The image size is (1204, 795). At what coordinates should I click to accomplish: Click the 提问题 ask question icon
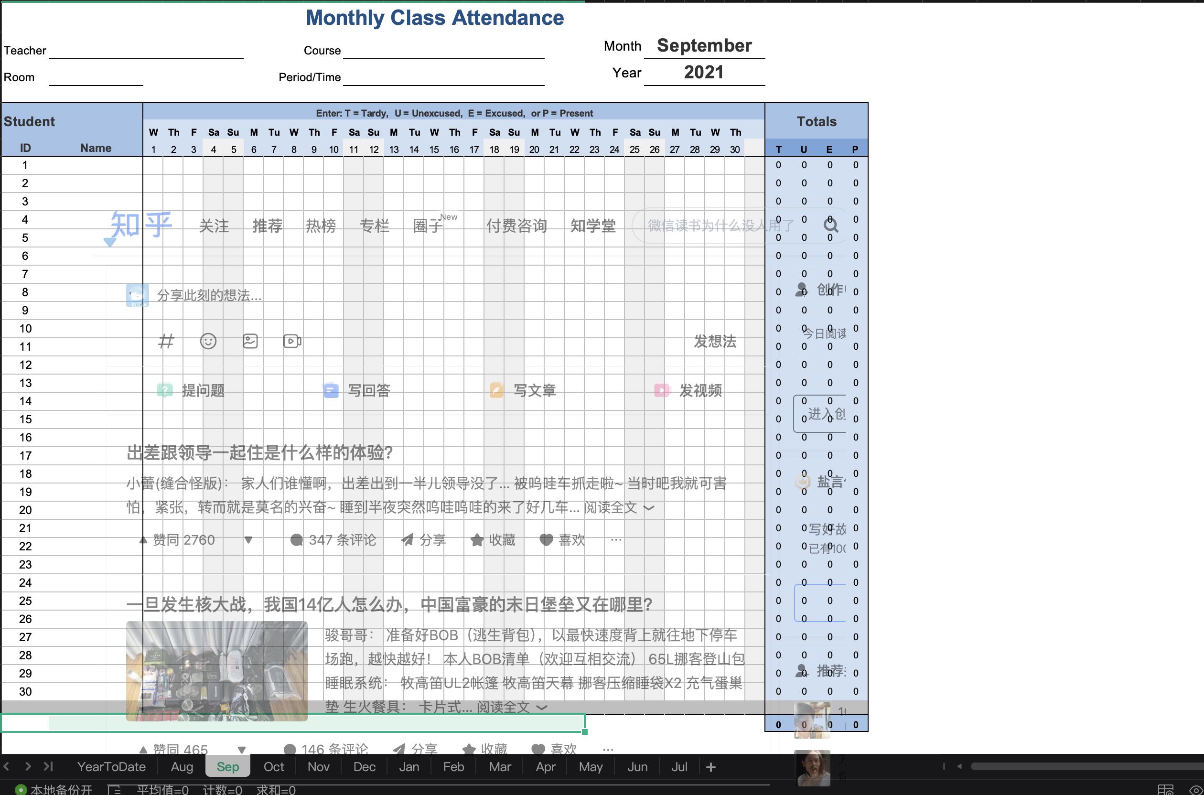pos(165,390)
